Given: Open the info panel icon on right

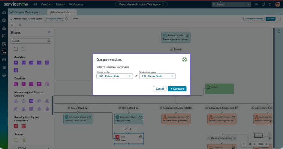Looking at the screenshot, I should point(279,32).
